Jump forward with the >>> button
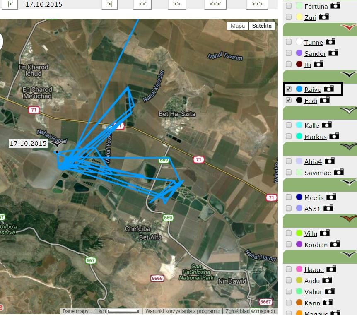 257,4
